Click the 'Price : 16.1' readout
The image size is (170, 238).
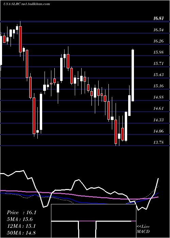point(21,213)
